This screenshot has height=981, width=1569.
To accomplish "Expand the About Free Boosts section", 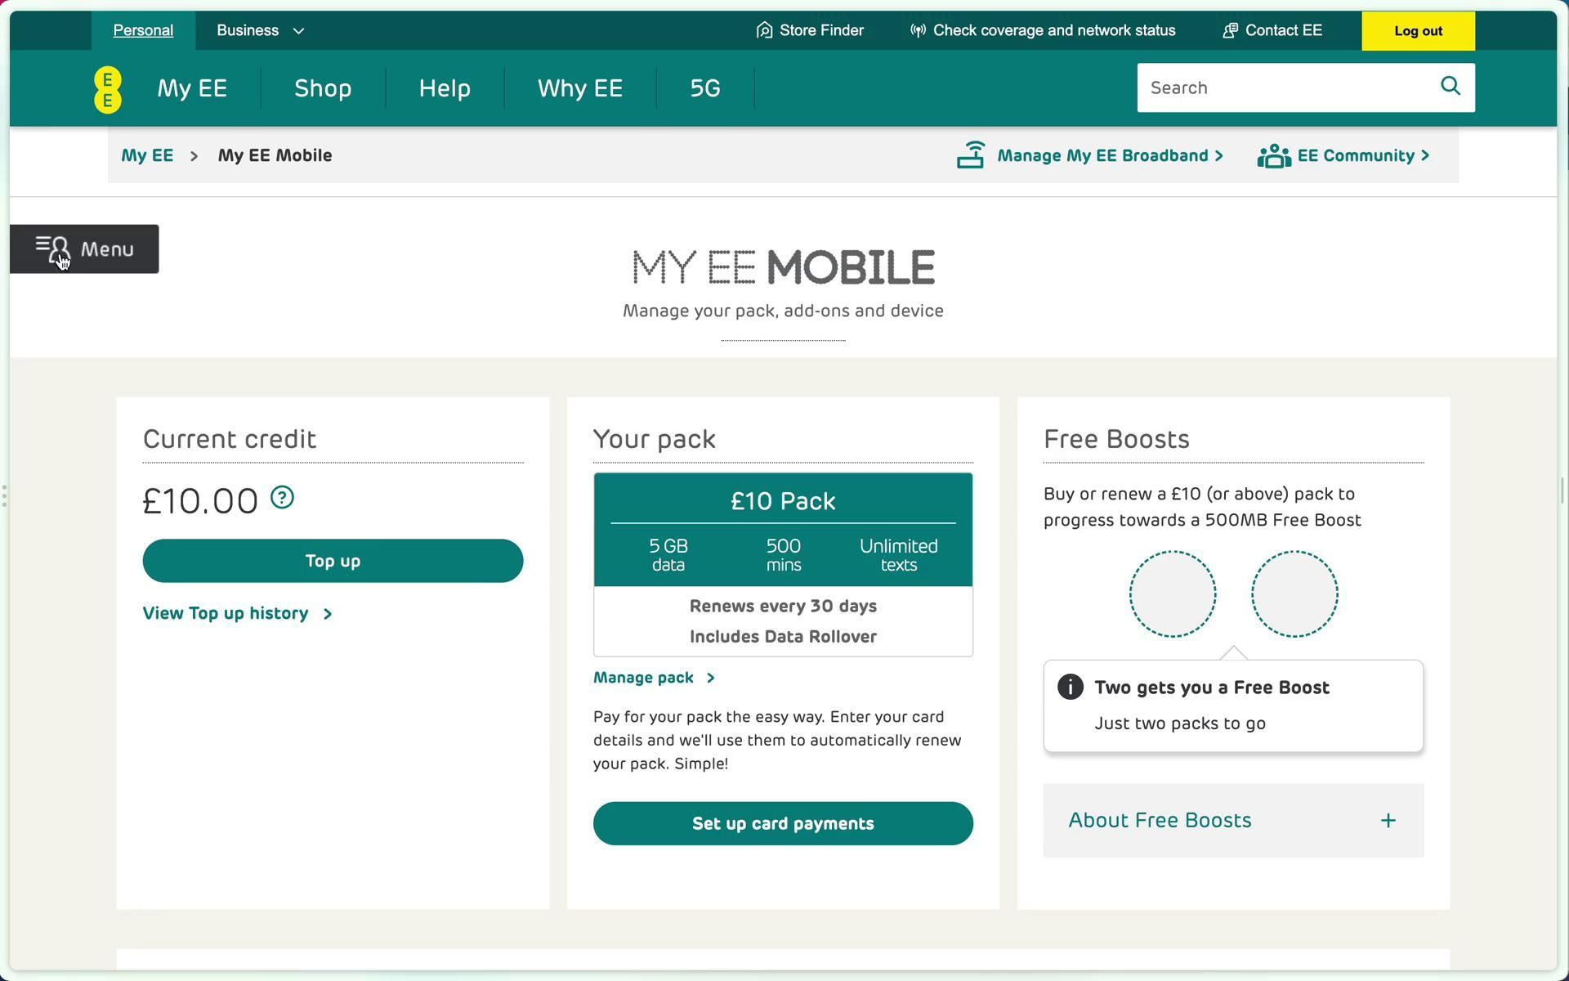I will coord(1232,820).
